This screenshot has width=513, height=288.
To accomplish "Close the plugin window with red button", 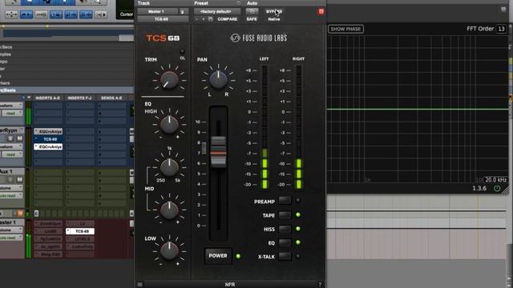I will (321, 11).
